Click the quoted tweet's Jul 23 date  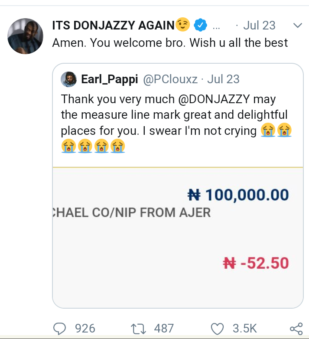tap(223, 79)
